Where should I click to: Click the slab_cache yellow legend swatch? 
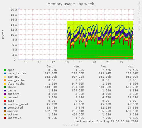point(5,84)
